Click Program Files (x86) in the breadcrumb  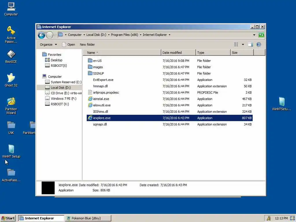[x=124, y=35]
